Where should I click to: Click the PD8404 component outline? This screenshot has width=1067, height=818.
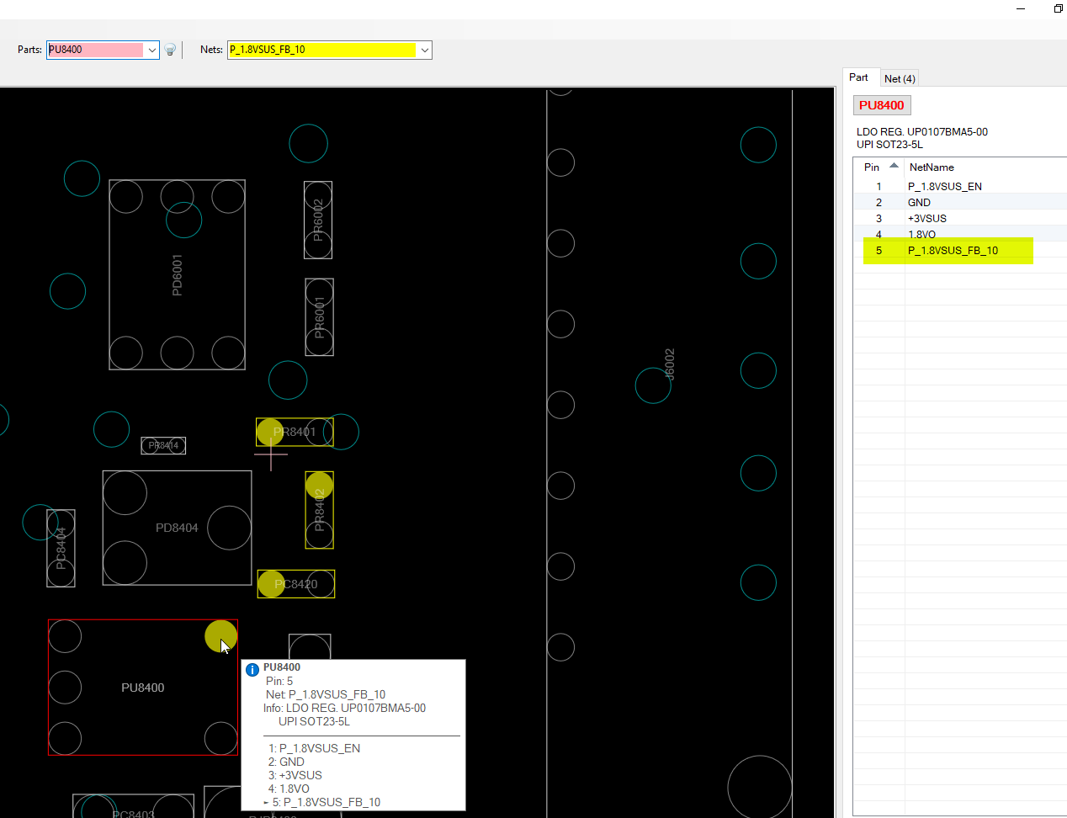[x=177, y=528]
